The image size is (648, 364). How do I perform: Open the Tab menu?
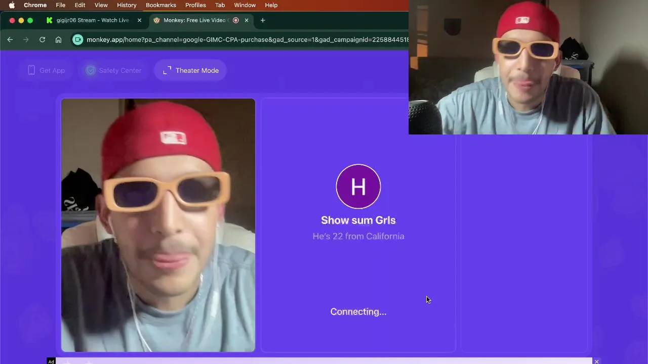click(220, 5)
